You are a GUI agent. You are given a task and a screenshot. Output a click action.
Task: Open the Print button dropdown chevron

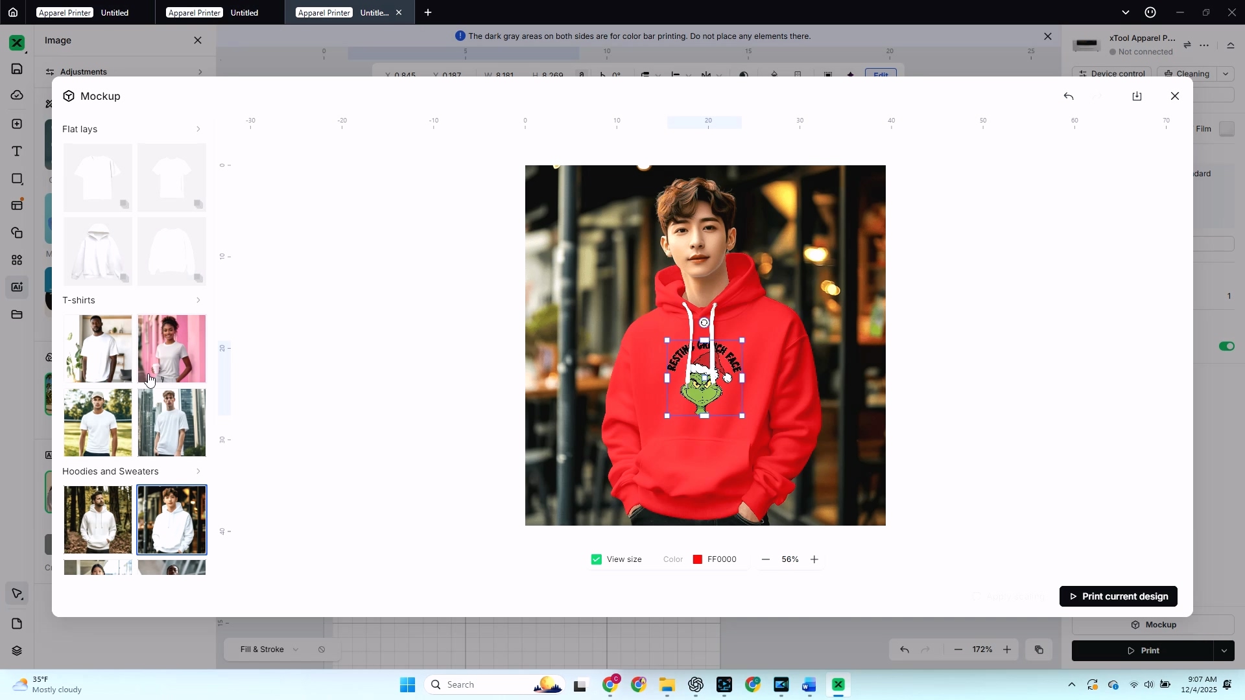[x=1224, y=650]
